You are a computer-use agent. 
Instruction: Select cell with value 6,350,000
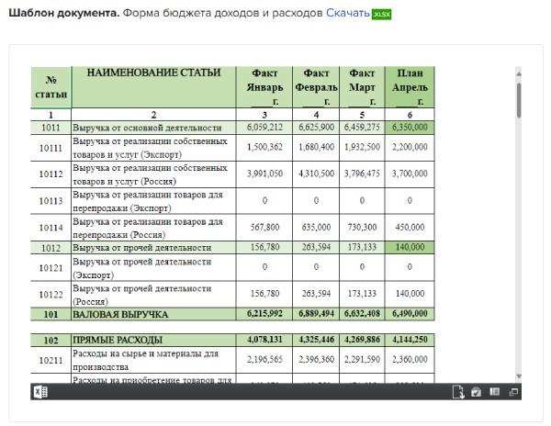tap(410, 127)
